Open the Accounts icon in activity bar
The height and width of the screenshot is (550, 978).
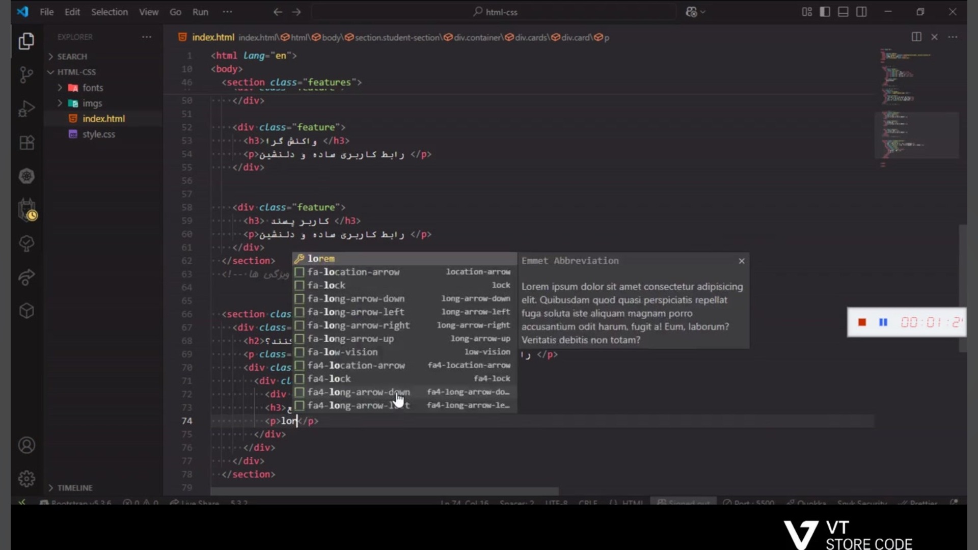26,446
